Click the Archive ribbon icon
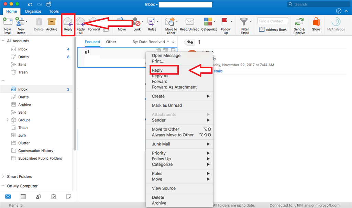 (x=52, y=22)
